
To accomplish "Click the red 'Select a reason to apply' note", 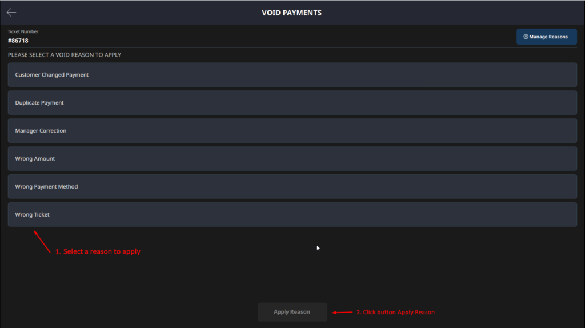I will (98, 251).
